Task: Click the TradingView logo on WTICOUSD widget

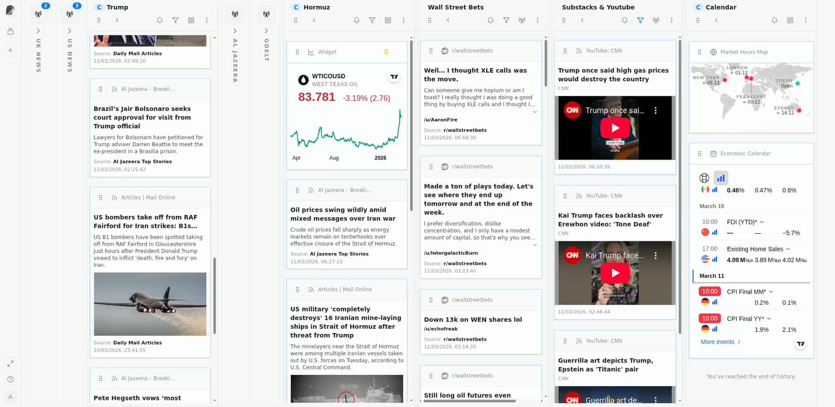Action: [394, 77]
